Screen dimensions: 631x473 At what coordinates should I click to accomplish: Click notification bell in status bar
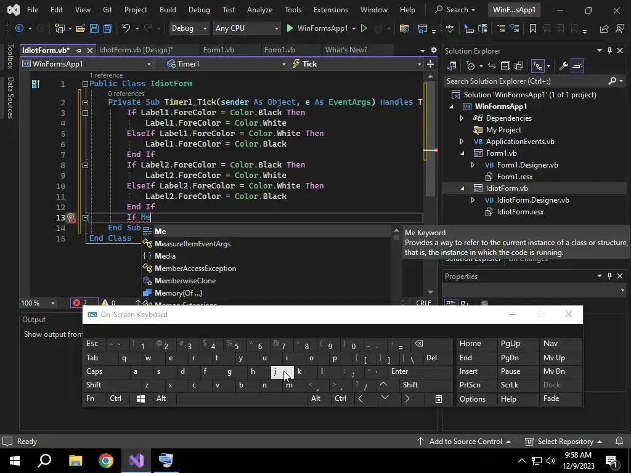(619, 441)
